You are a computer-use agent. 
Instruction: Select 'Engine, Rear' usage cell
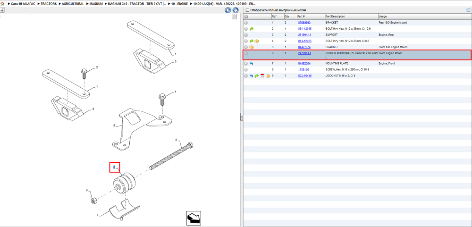point(386,35)
